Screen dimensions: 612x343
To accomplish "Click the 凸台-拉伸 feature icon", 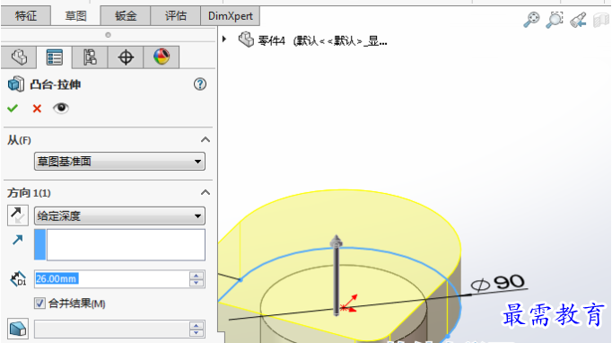I will click(x=16, y=84).
